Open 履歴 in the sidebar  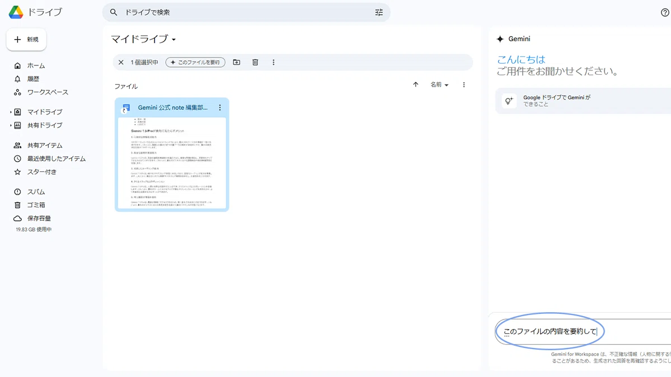[x=33, y=79]
